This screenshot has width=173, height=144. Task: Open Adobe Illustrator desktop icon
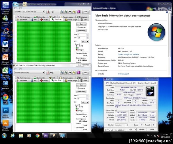[5, 125]
